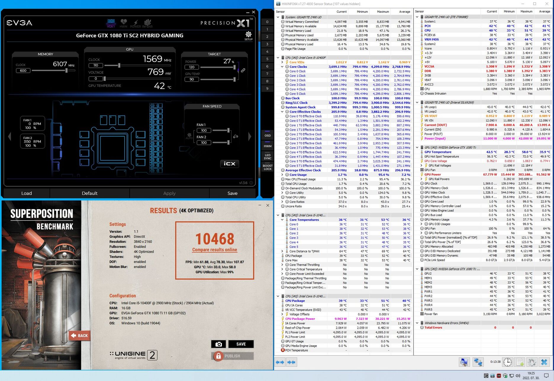Click HWiNFO remote monitor magnifier icon
The height and width of the screenshot is (381, 554).
pos(464,362)
